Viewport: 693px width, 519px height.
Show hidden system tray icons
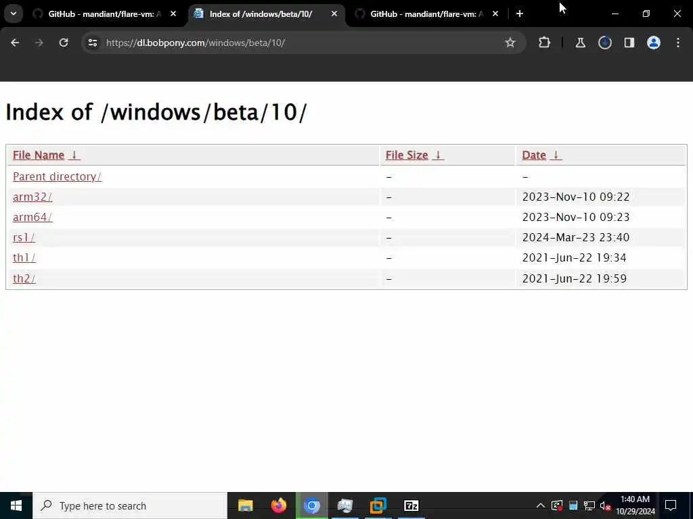(x=541, y=505)
